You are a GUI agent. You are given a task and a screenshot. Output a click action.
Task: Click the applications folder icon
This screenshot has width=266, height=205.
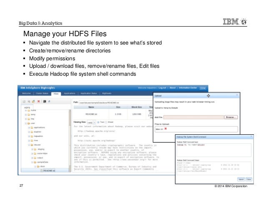(32, 128)
